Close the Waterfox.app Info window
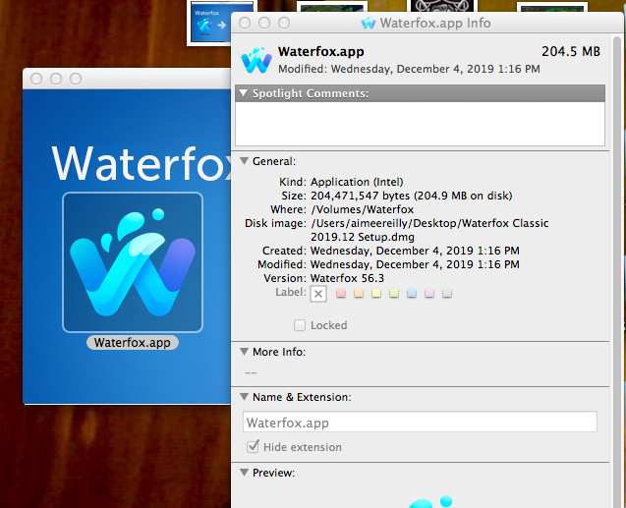The height and width of the screenshot is (508, 626). point(245,23)
